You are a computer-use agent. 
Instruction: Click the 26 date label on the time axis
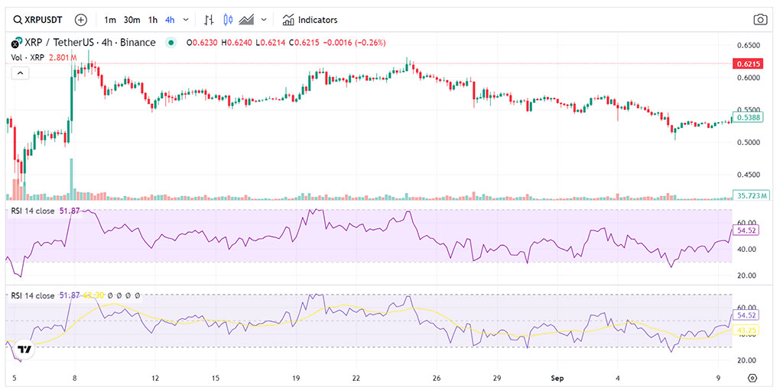pyautogui.click(x=437, y=378)
